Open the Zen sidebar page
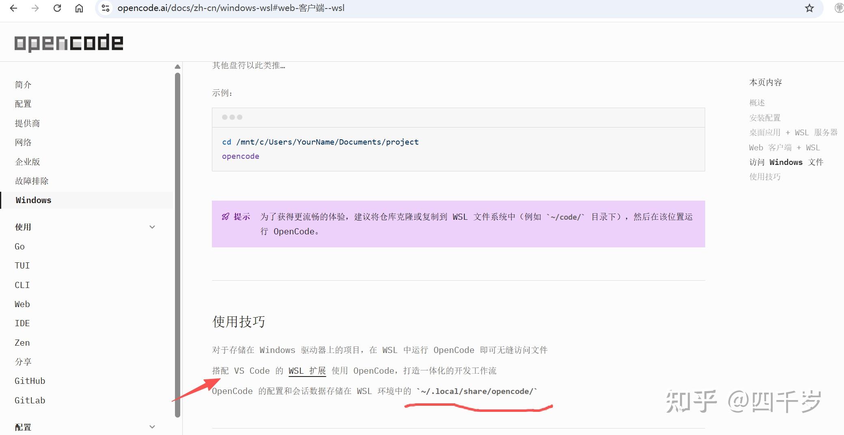The width and height of the screenshot is (844, 435). [22, 343]
